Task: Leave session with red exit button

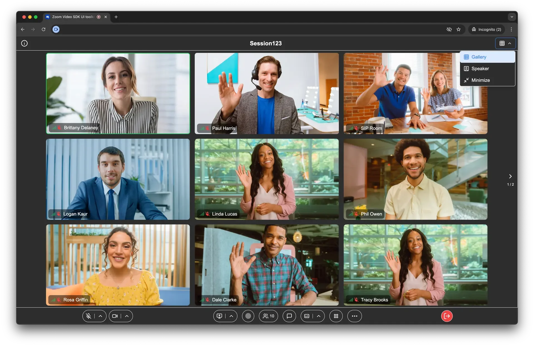Action: click(447, 316)
